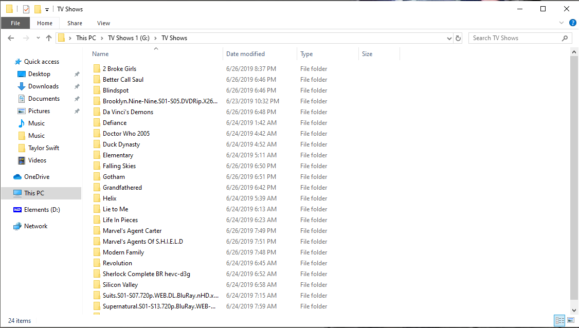Image resolution: width=579 pixels, height=328 pixels.
Task: Open Customize Quick Access Toolbar dropdown
Action: [47, 10]
